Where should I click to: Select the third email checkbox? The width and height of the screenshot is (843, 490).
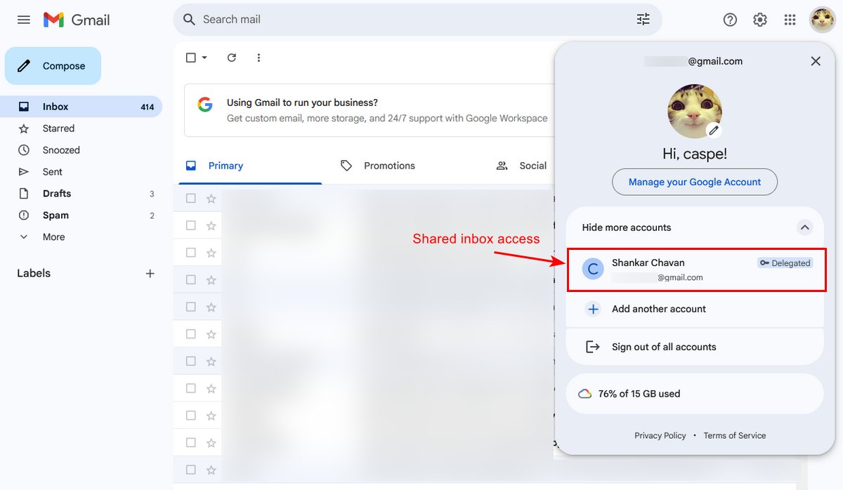tap(190, 253)
